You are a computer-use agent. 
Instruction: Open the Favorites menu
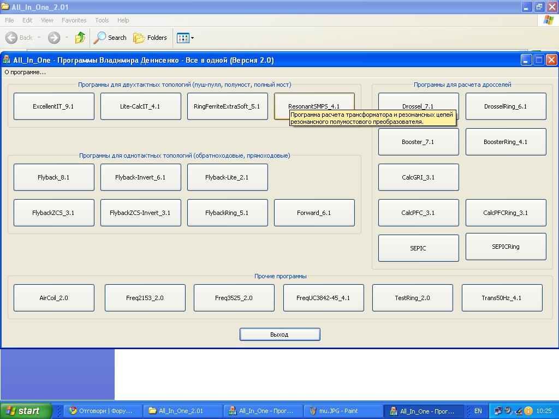[x=74, y=20]
